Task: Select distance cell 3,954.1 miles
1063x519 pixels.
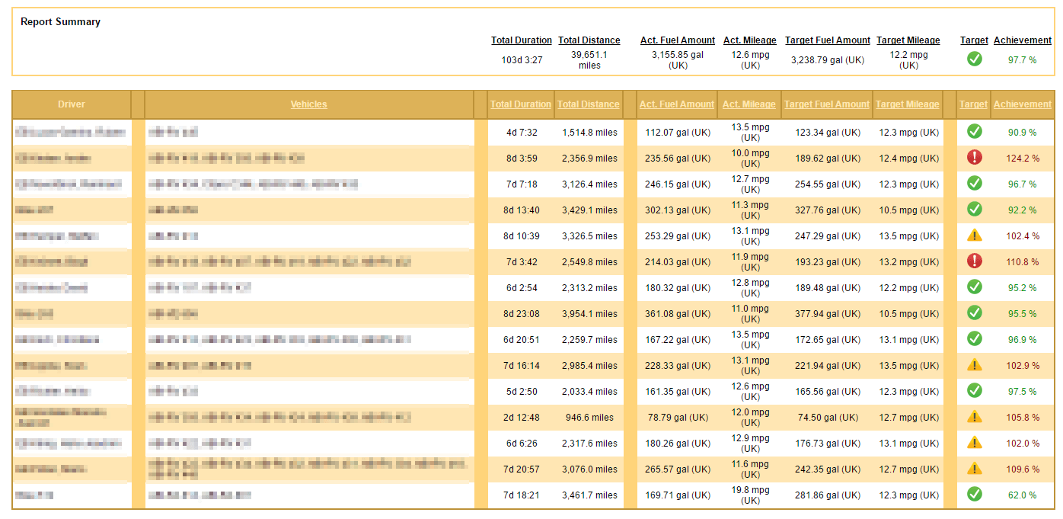Action: coord(589,314)
